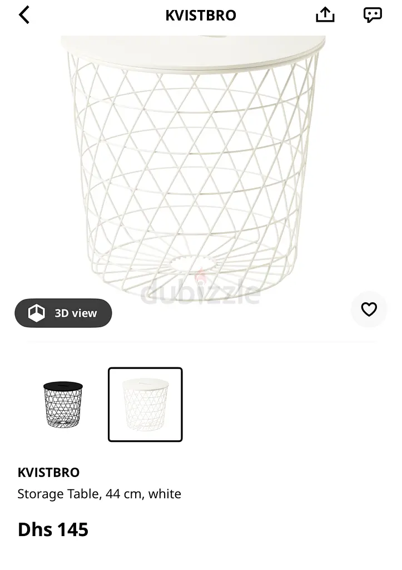Click the divider line below the product image
Screen dimensions: 402x570
tap(201, 342)
